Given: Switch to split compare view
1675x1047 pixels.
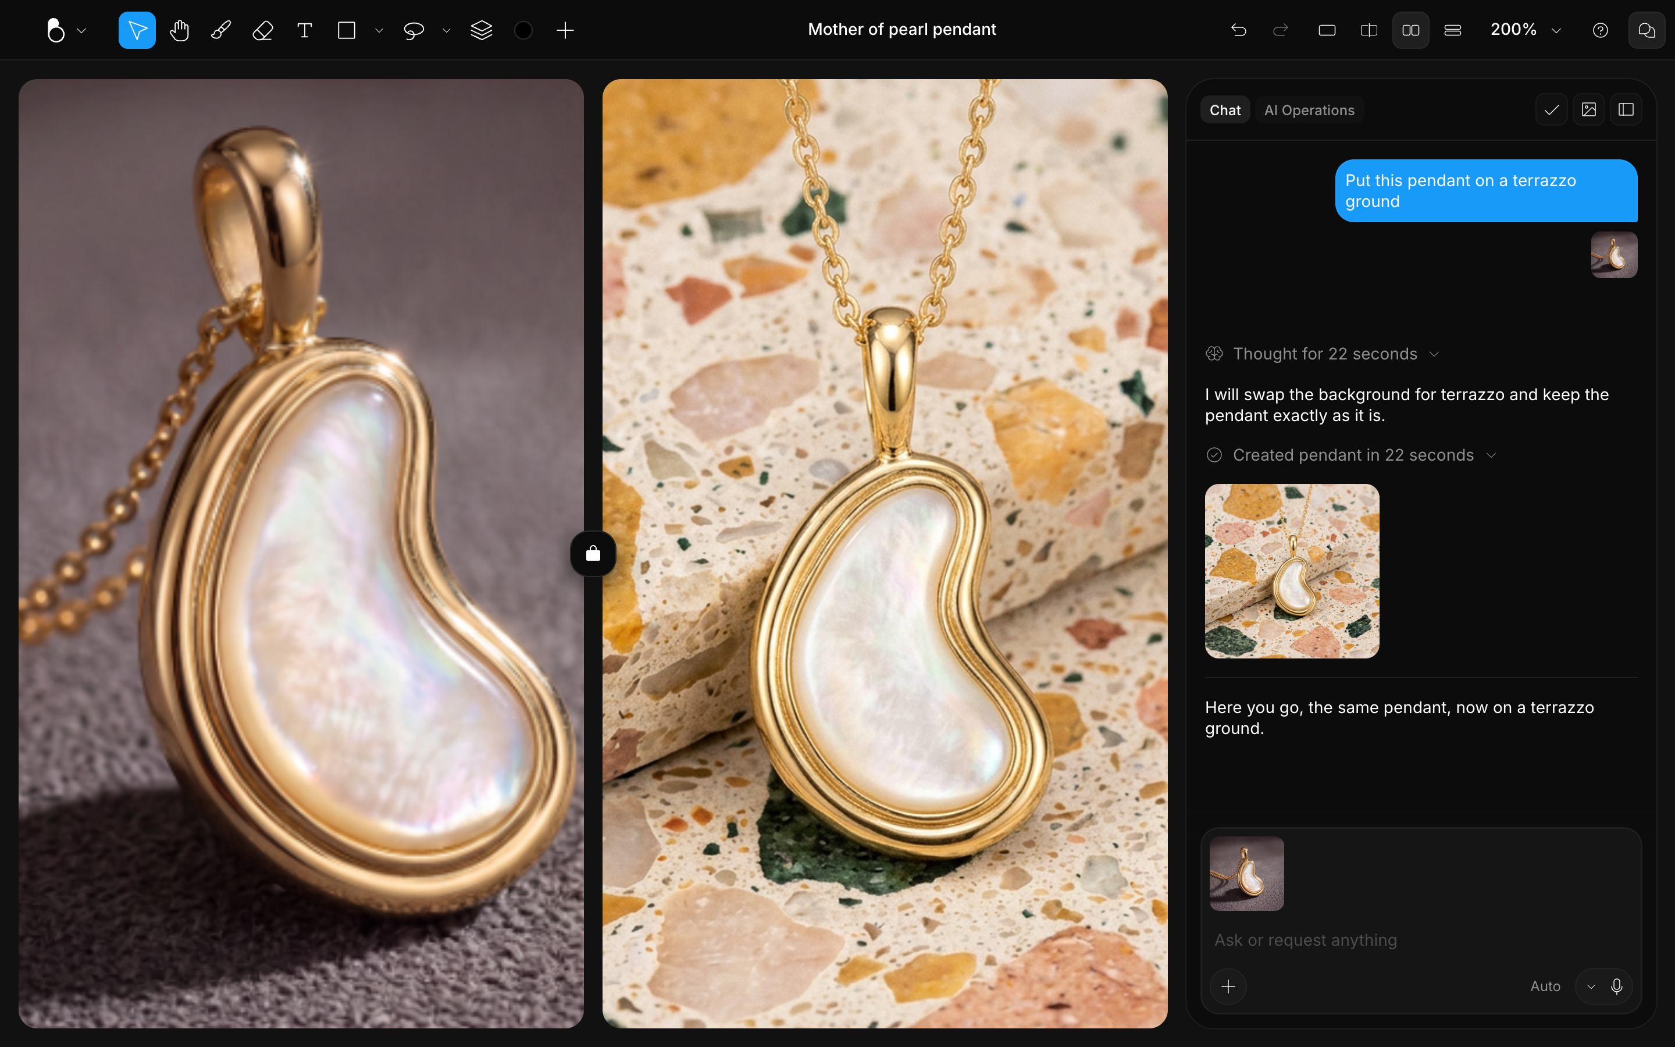Looking at the screenshot, I should click(1368, 30).
